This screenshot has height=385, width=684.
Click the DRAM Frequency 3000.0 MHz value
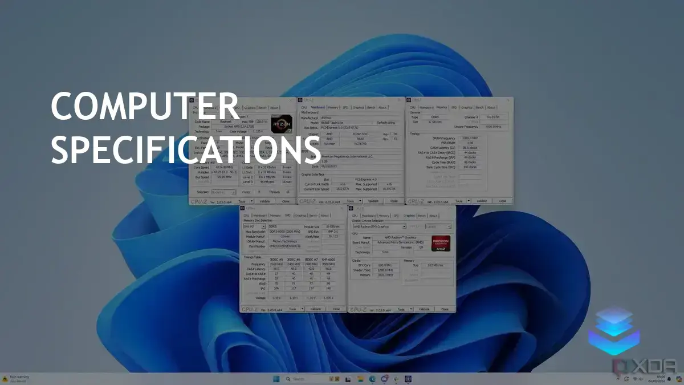tap(470, 138)
